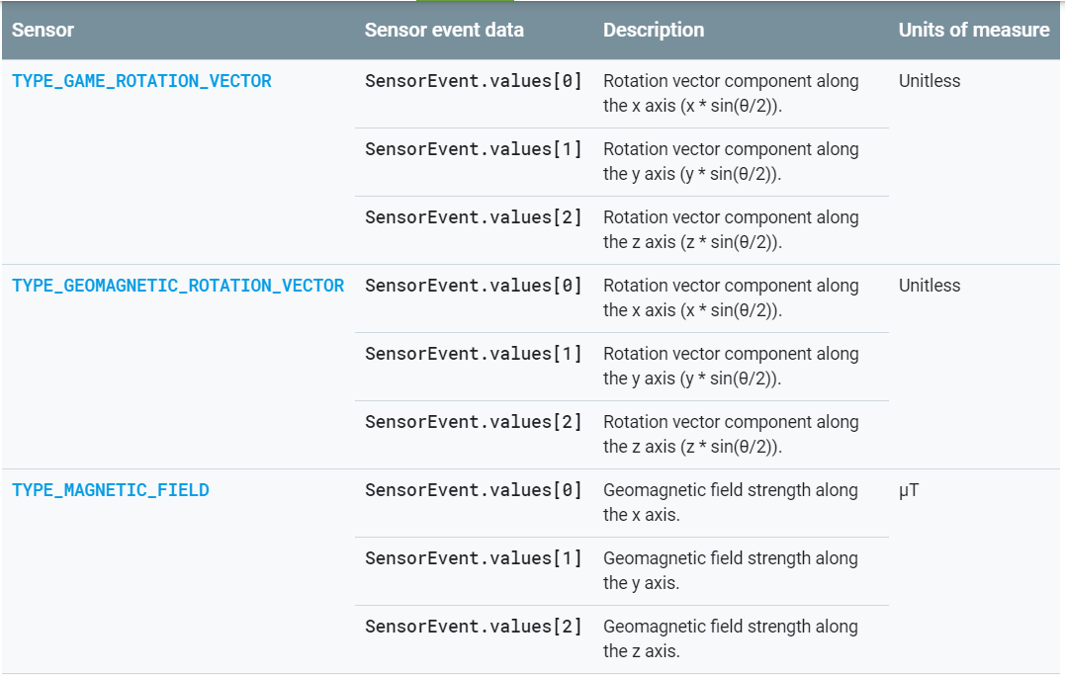Click the Units of measure column header
Image resolution: width=1065 pixels, height=675 pixels.
point(973,31)
